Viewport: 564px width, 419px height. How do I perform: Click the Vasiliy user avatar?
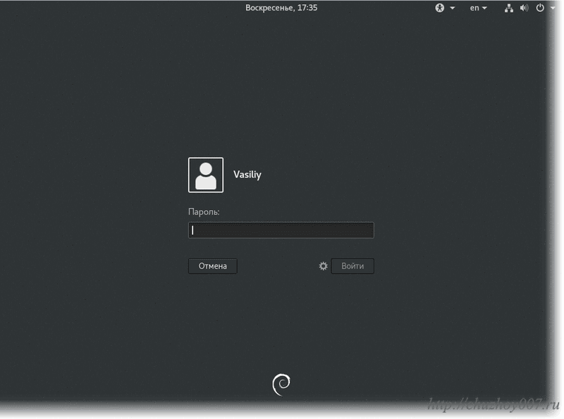pyautogui.click(x=206, y=175)
